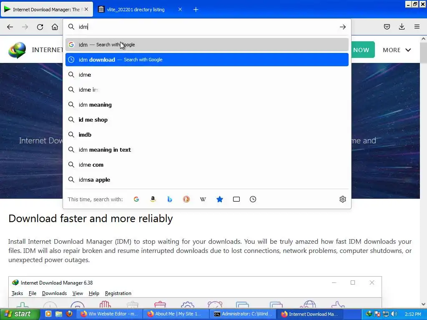Open the Pocket save icon
The image size is (427, 320).
point(387,27)
